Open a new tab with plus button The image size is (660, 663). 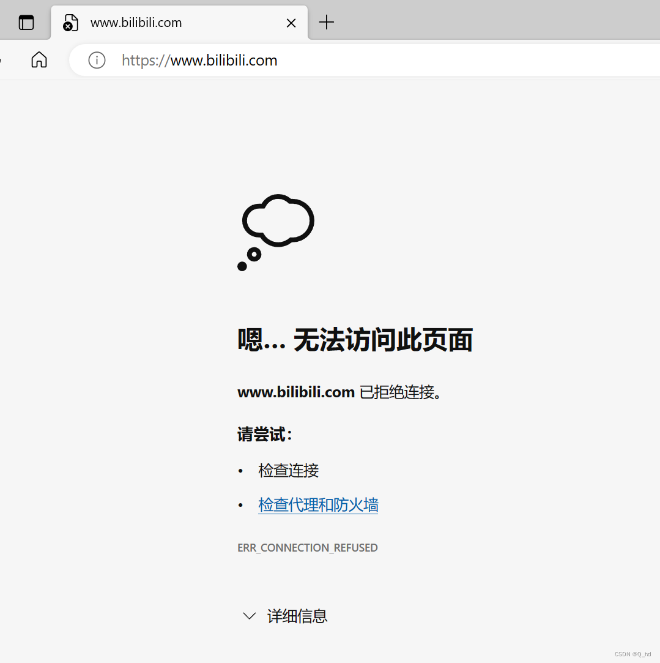(326, 22)
